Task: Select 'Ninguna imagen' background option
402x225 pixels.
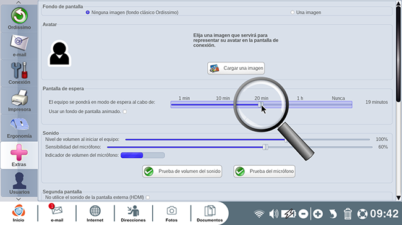Action: [88, 12]
